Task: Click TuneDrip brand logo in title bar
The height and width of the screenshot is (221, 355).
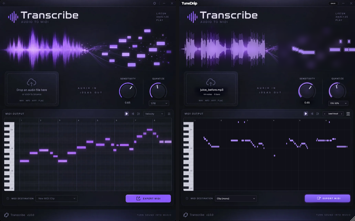Action: pos(189,4)
